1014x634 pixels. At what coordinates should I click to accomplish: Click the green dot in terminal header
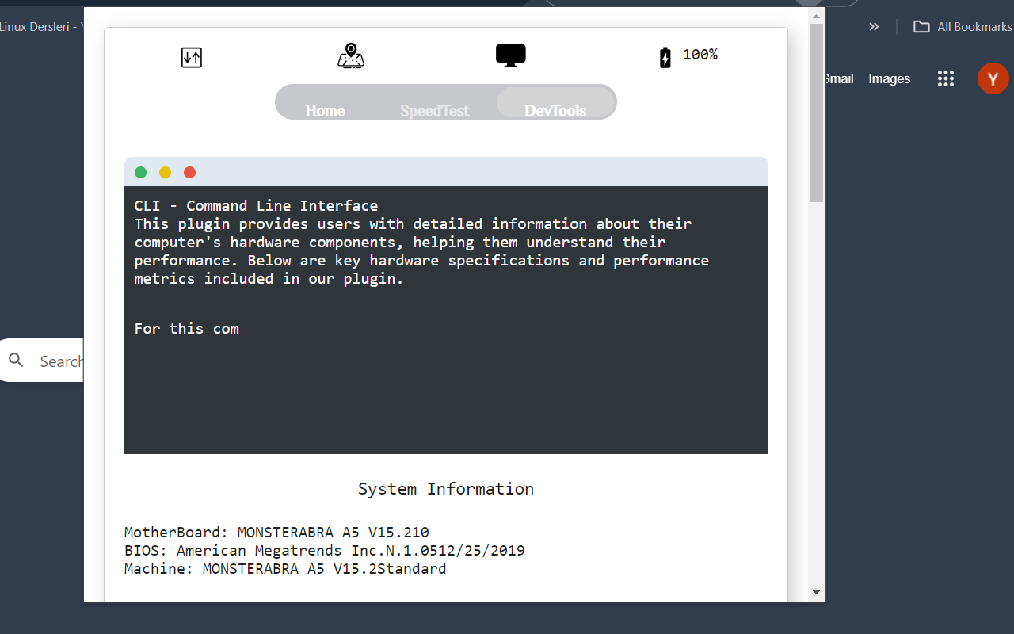(141, 173)
